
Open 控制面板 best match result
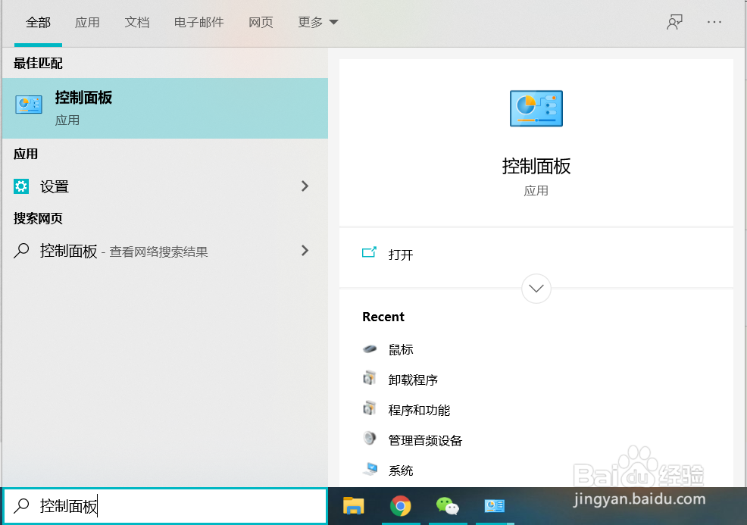(165, 108)
